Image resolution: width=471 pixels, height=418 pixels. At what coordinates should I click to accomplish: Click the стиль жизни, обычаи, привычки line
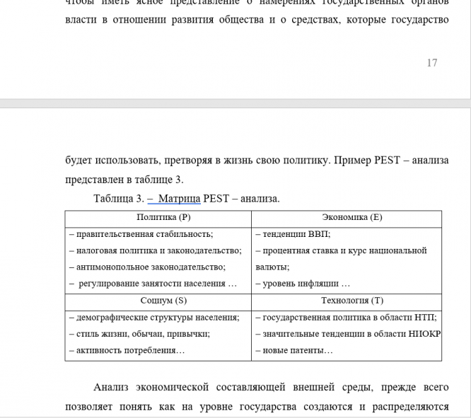140,334
